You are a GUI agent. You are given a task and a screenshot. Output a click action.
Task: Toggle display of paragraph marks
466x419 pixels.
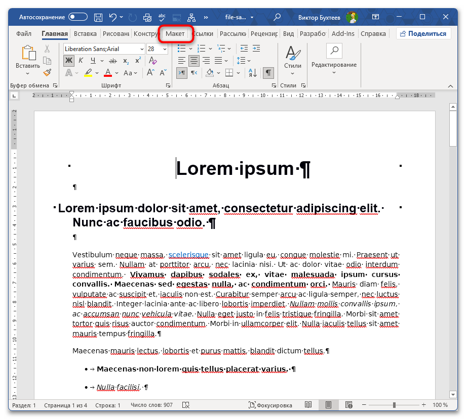(x=268, y=73)
